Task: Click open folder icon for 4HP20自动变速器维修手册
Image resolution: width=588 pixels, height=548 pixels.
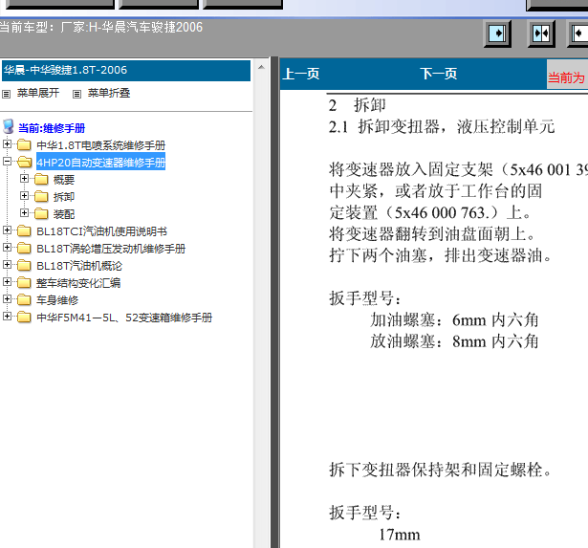Action: [24, 162]
